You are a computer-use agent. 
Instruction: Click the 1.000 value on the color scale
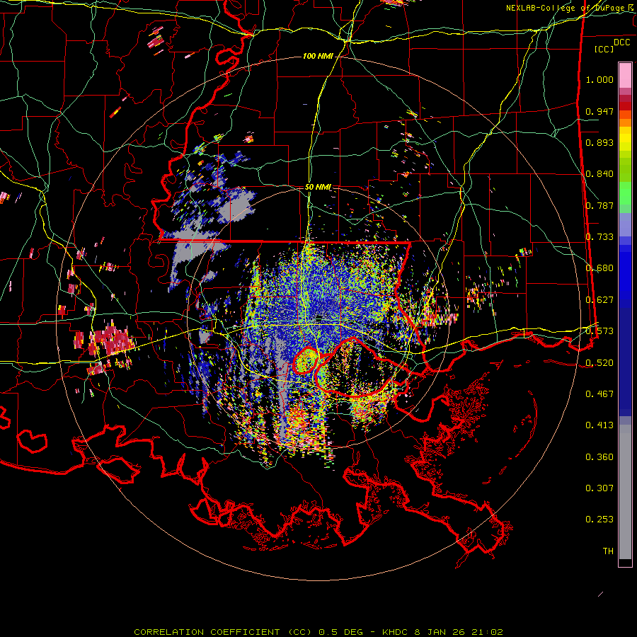point(599,79)
